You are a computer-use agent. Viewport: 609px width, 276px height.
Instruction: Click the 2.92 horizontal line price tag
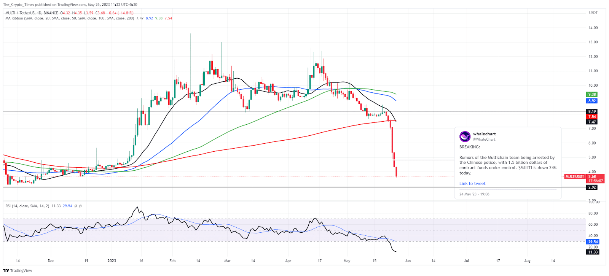592,187
